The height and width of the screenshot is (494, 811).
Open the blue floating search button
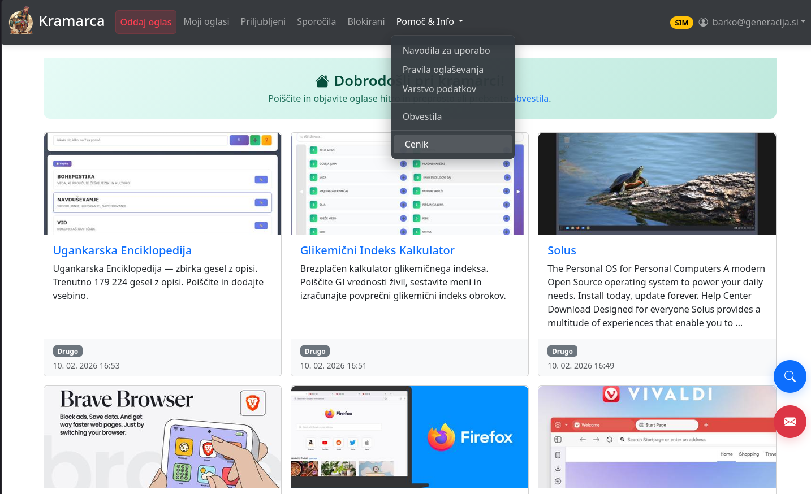pos(790,376)
